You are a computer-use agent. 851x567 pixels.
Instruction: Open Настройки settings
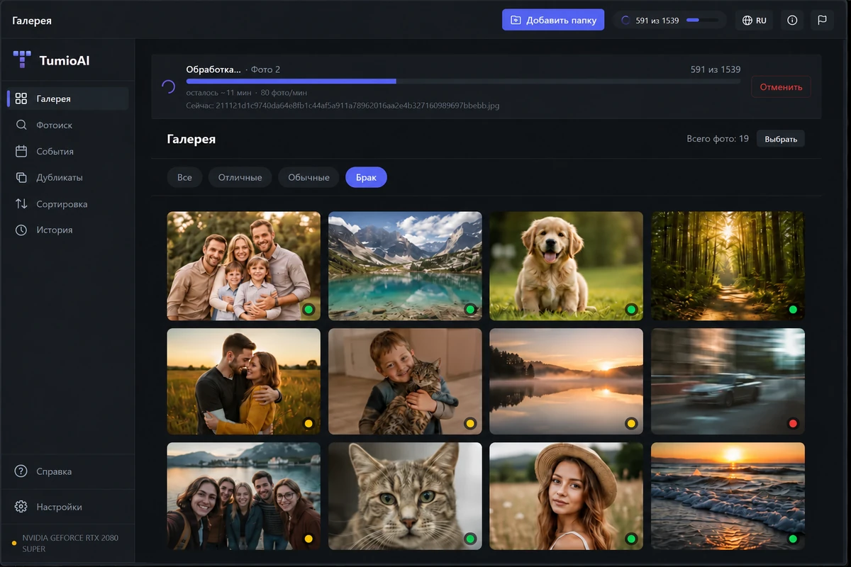(68, 507)
